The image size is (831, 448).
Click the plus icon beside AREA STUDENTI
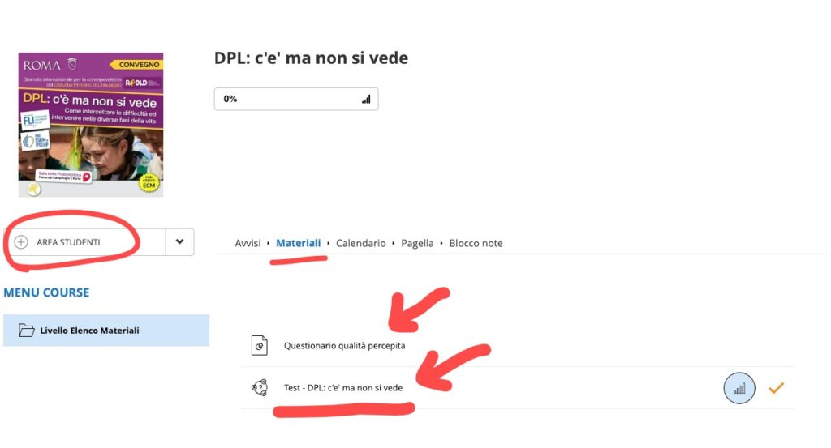(21, 242)
